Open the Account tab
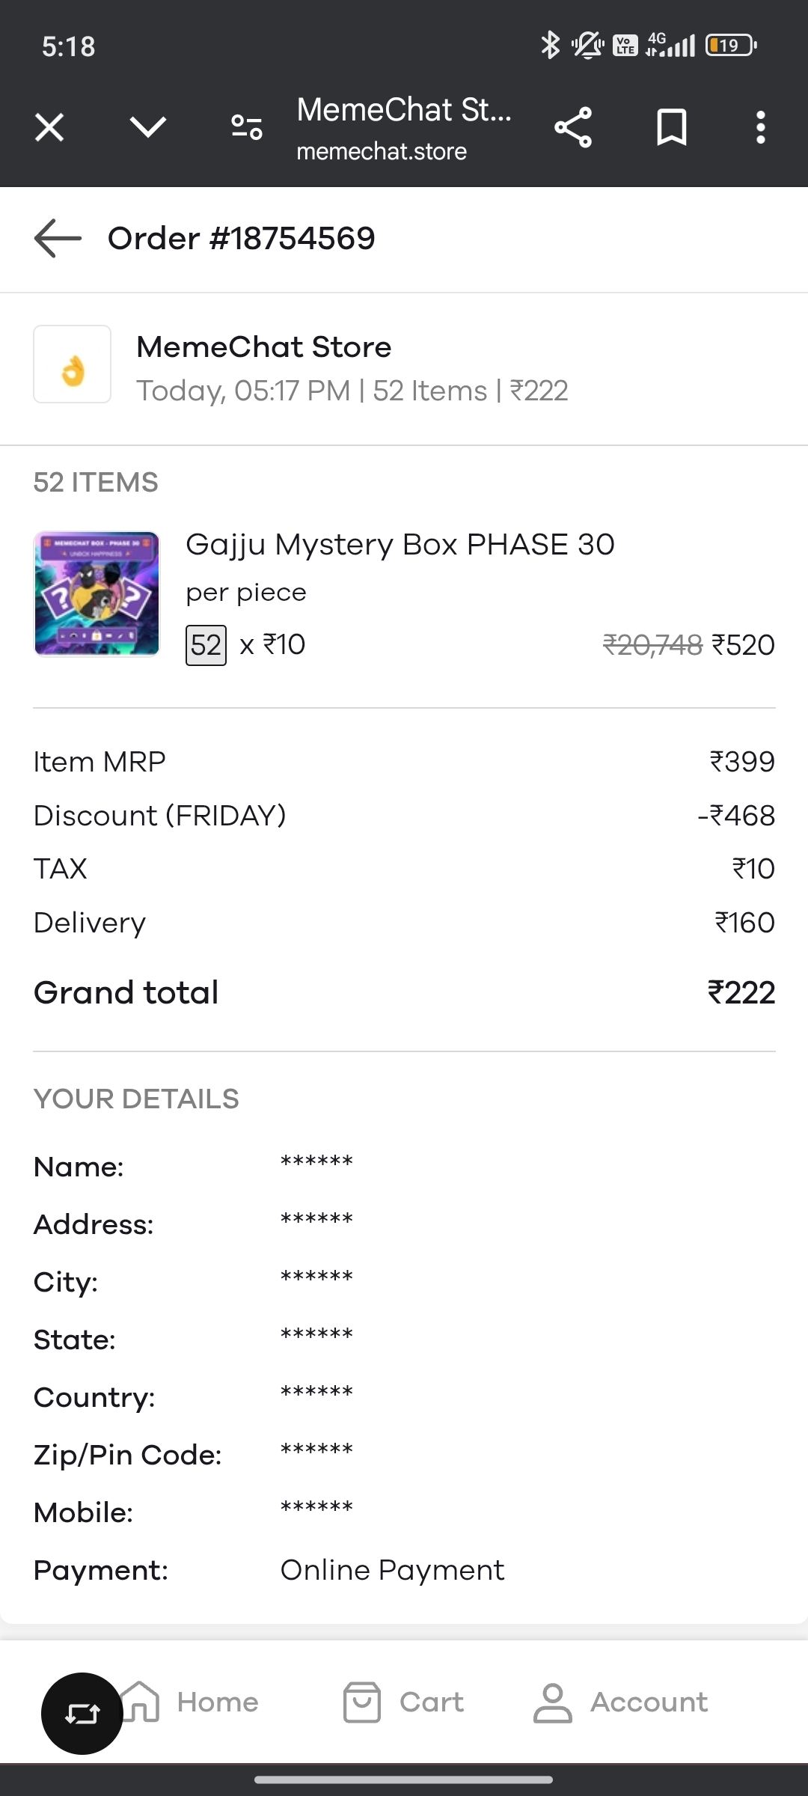This screenshot has height=1796, width=808. pyautogui.click(x=621, y=1702)
